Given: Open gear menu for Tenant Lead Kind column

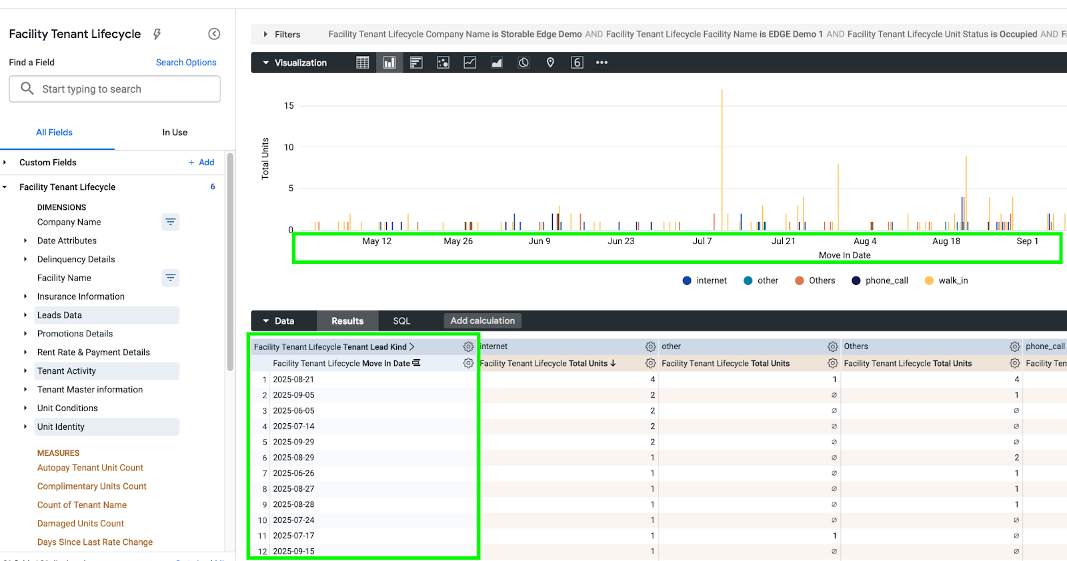Looking at the screenshot, I should click(x=468, y=346).
